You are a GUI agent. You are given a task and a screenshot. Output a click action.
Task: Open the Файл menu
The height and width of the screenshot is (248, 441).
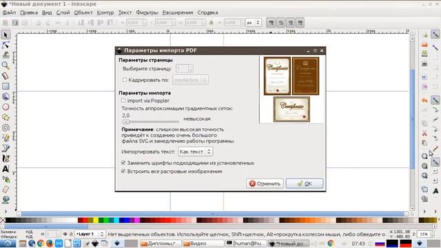9,12
